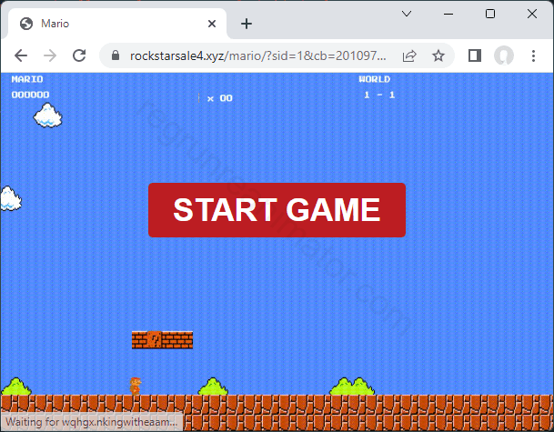
Task: Click the WORLD 1-1 label
Action: tap(378, 87)
